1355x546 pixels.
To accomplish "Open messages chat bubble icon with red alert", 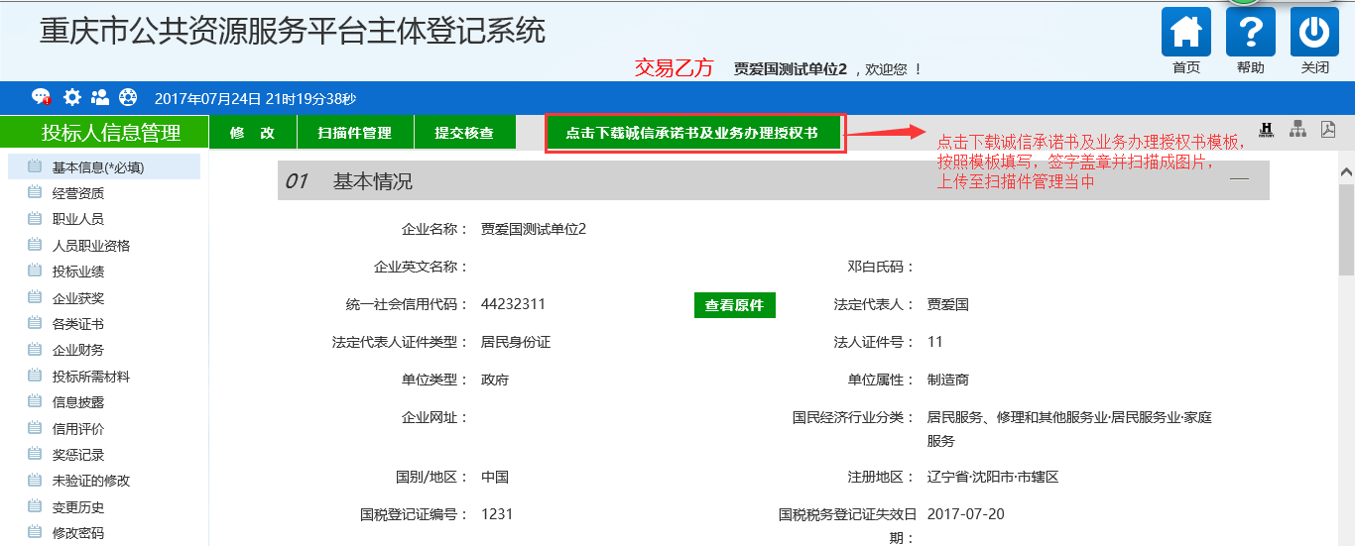I will (41, 97).
